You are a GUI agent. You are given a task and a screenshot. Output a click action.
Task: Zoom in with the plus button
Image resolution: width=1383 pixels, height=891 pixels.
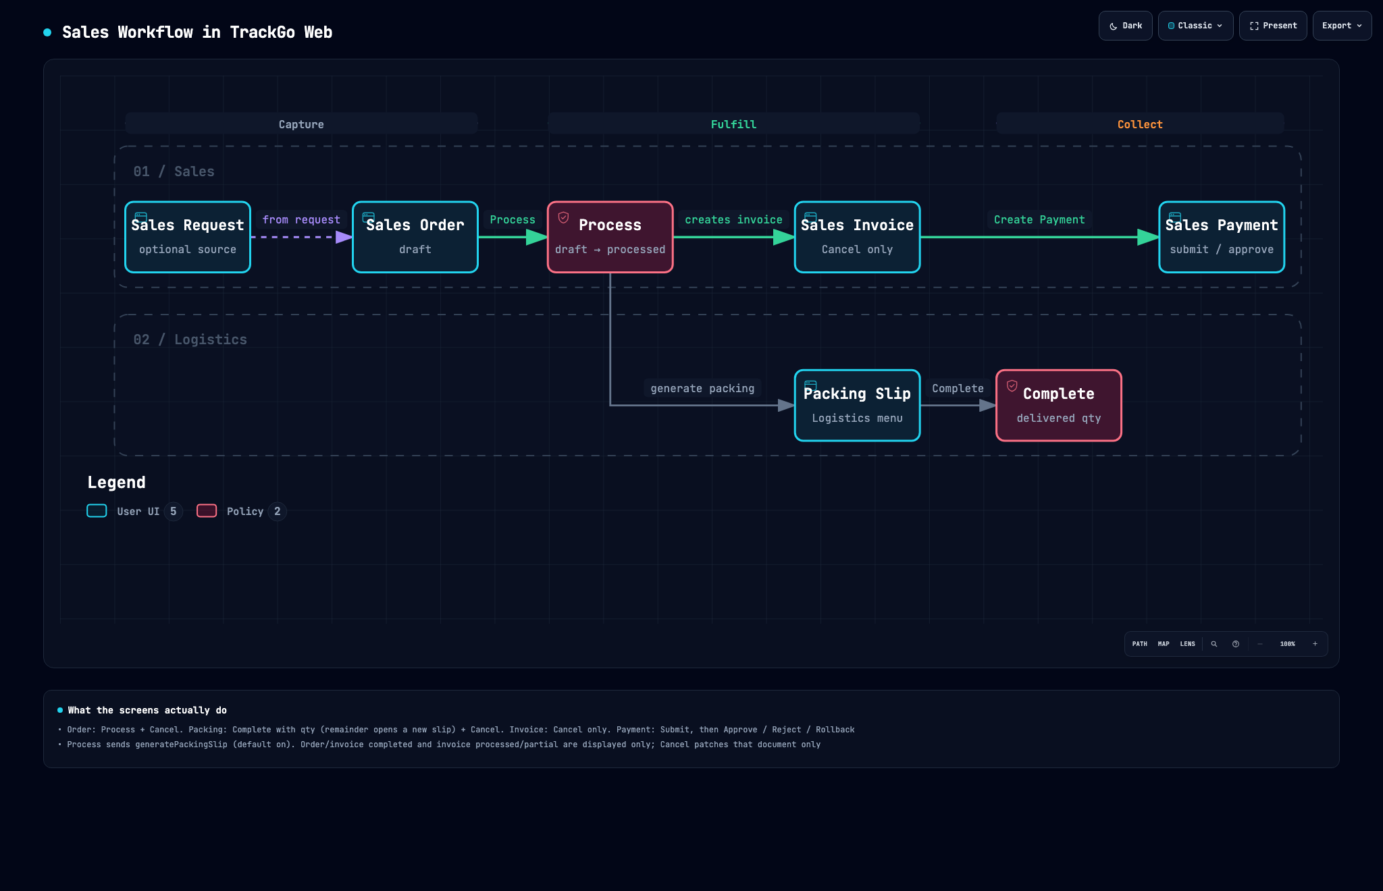coord(1315,644)
